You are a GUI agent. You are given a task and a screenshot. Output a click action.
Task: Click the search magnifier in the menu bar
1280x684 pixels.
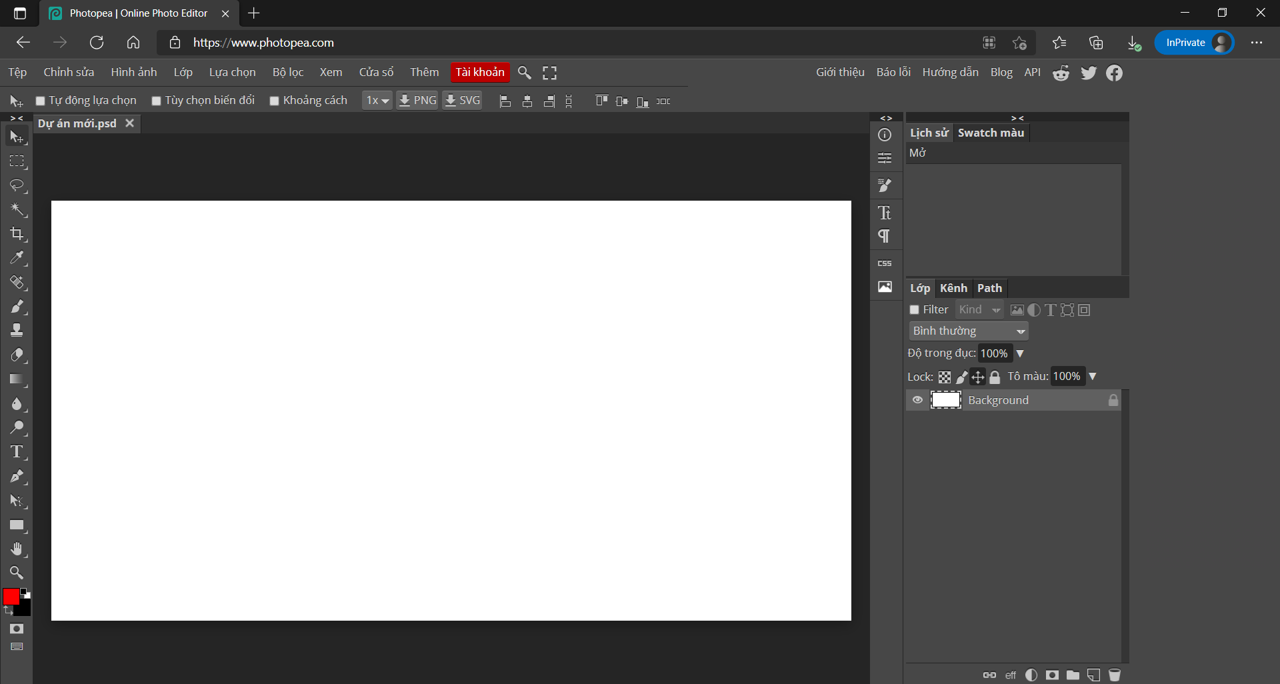click(x=525, y=73)
